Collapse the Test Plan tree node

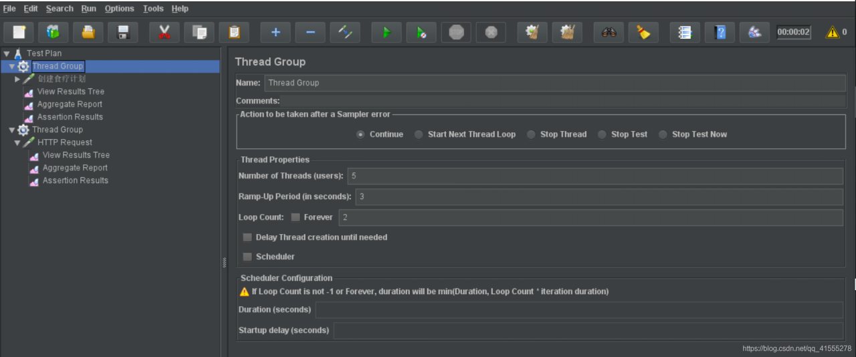tap(7, 53)
